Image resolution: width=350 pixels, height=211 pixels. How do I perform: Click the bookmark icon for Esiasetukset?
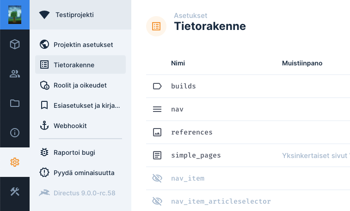[44, 105]
